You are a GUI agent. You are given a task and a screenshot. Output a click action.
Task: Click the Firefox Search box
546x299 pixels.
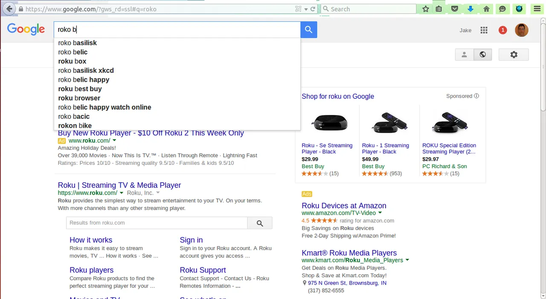click(x=368, y=9)
